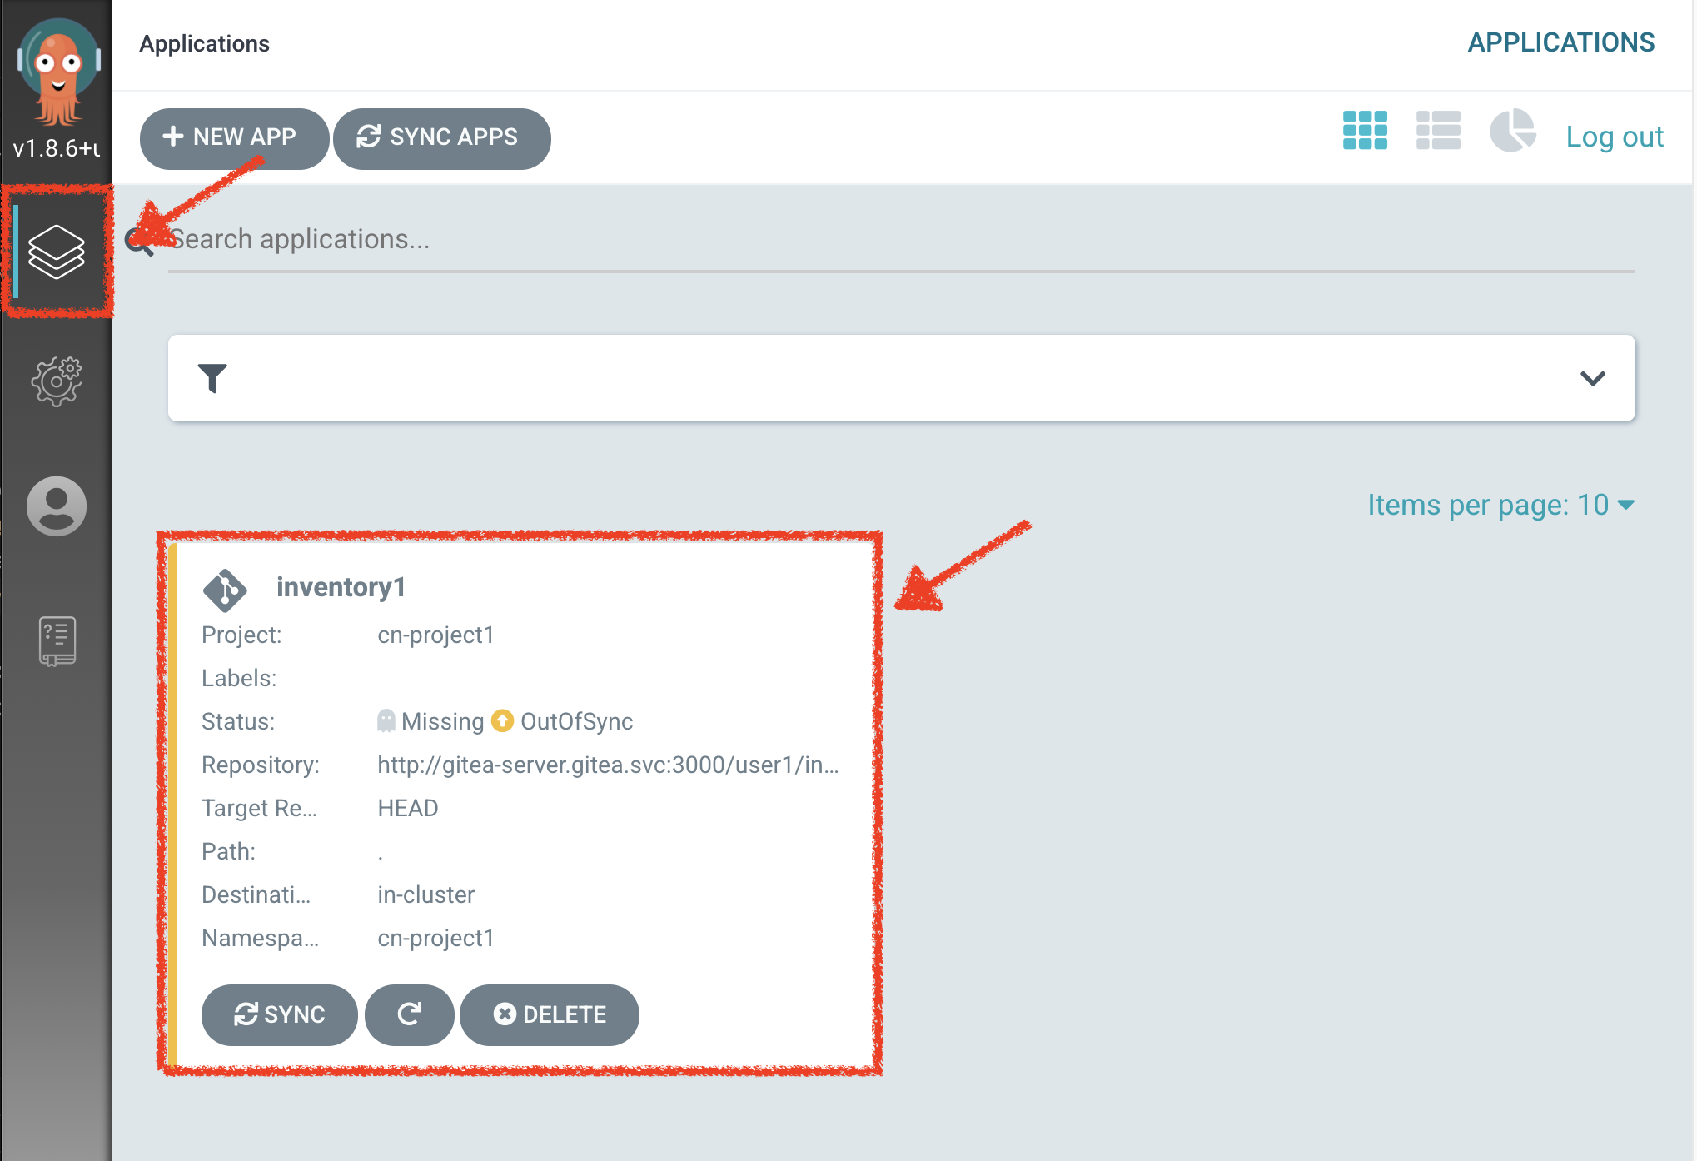The width and height of the screenshot is (1697, 1161).
Task: Create an application with NEW APP
Action: click(233, 137)
